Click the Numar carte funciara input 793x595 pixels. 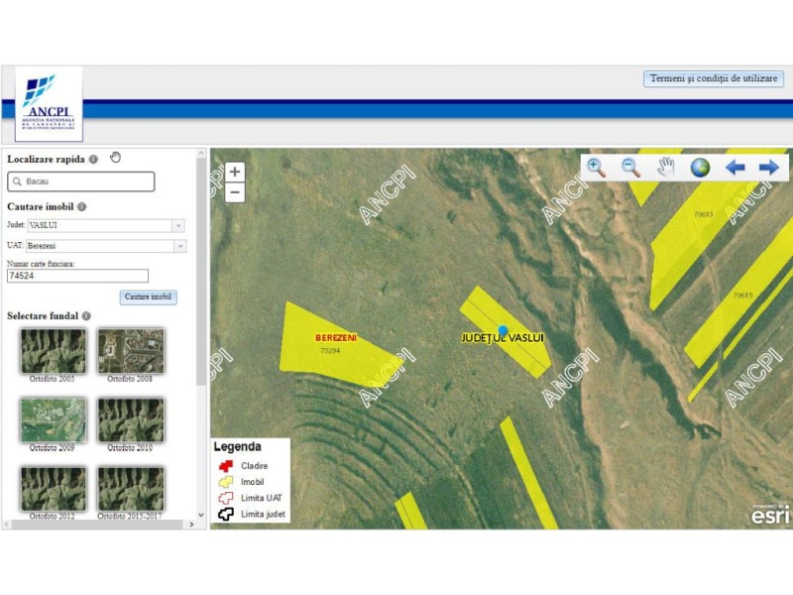tap(77, 277)
